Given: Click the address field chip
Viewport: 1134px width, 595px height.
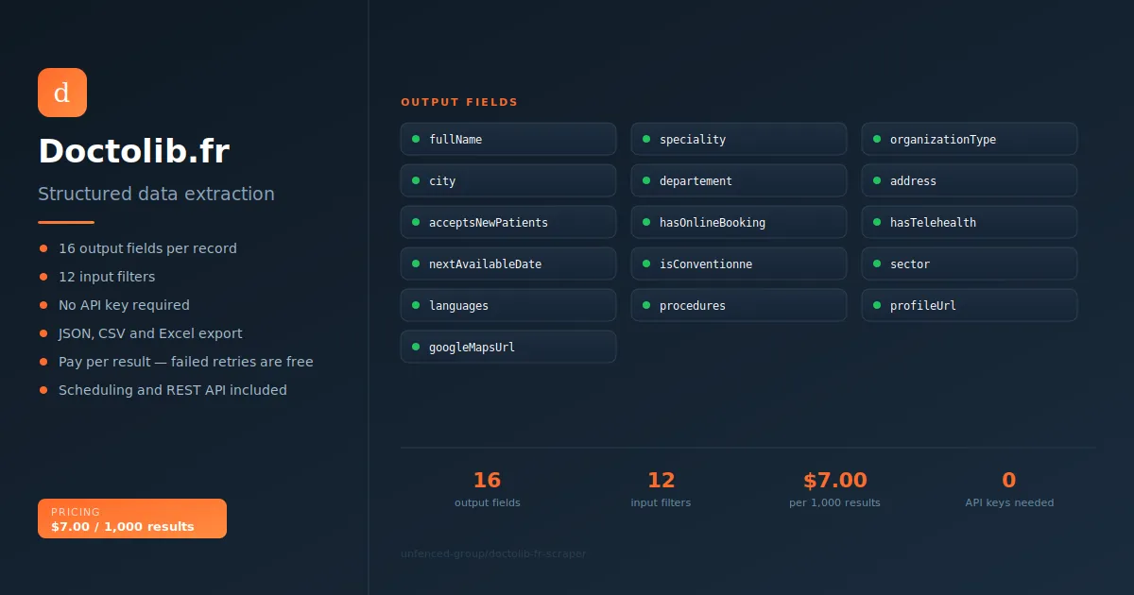Looking at the screenshot, I should coord(970,180).
